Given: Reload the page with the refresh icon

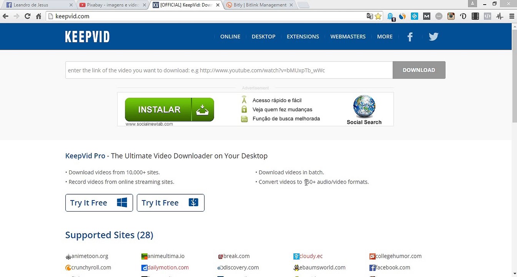Looking at the screenshot, I should tap(27, 16).
